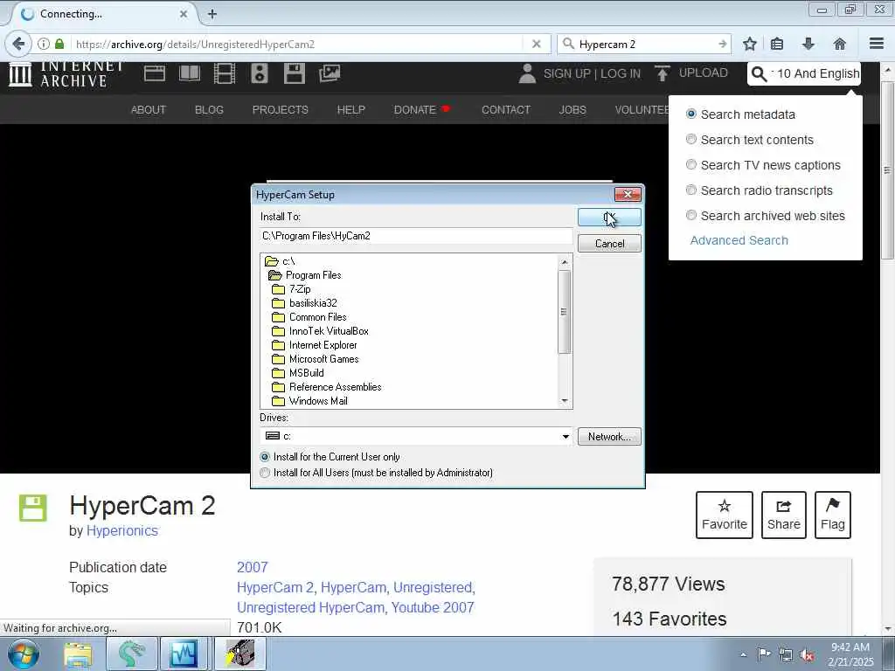
Task: Show bookmarks list icon in toolbar
Action: point(777,44)
